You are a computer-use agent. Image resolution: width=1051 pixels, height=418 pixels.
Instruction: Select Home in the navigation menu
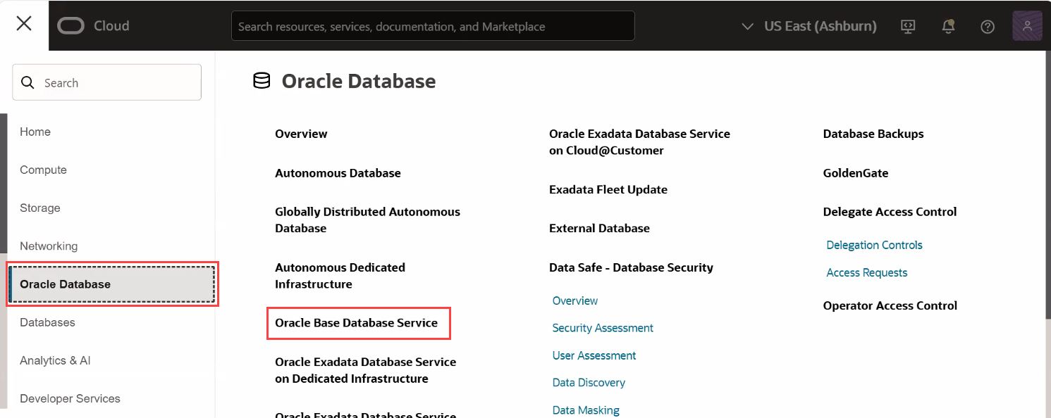click(35, 132)
